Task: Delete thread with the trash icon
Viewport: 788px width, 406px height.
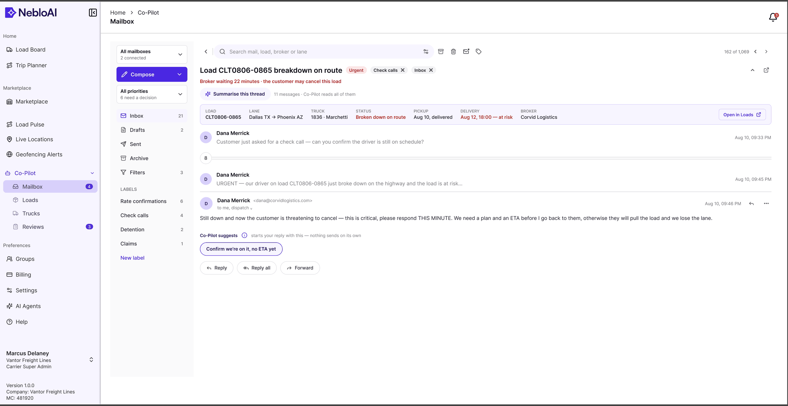Action: (453, 52)
